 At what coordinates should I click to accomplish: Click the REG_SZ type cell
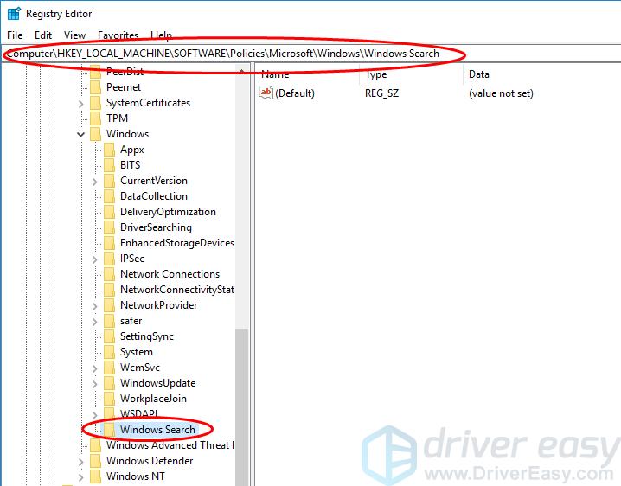381,93
